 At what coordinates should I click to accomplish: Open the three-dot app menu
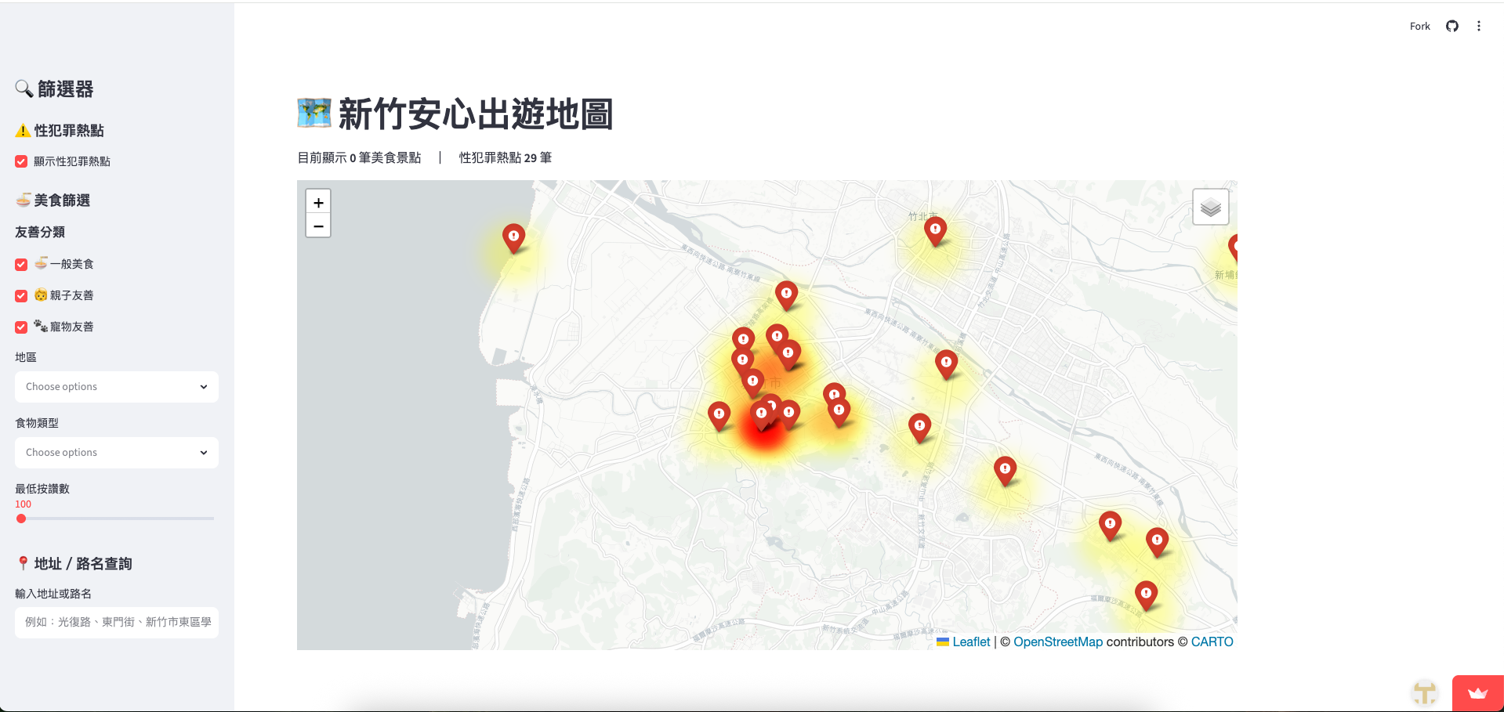(x=1479, y=26)
